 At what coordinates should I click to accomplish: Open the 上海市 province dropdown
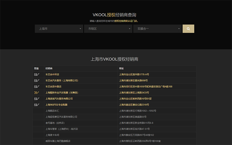pos(59,29)
